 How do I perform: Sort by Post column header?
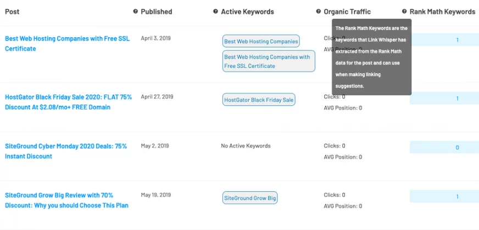pos(12,12)
